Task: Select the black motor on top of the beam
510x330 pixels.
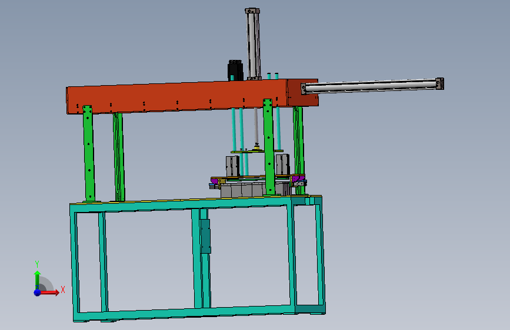Action: click(235, 70)
